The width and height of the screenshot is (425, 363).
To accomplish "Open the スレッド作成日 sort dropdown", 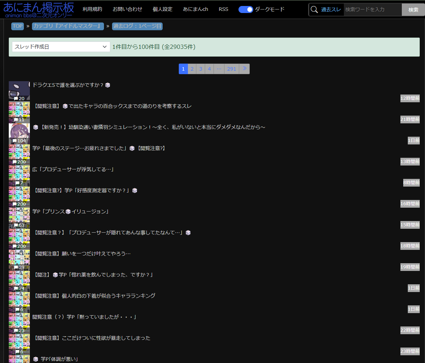I will [61, 47].
